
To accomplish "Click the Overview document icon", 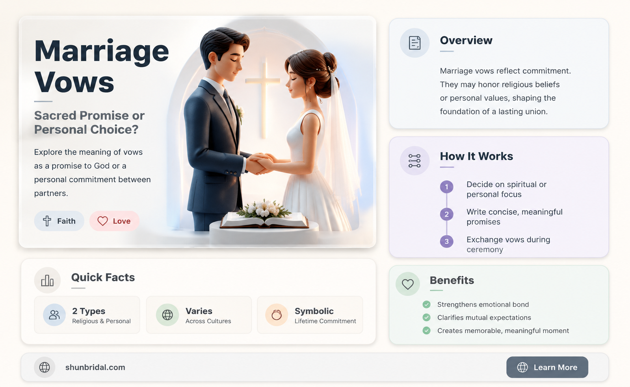I will click(414, 43).
